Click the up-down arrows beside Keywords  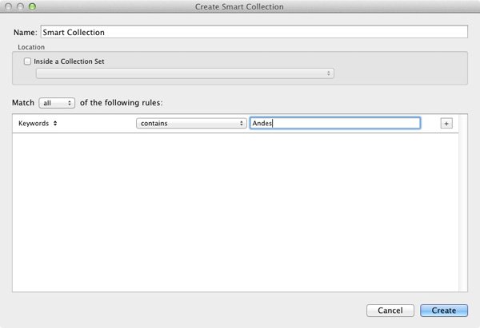(55, 123)
